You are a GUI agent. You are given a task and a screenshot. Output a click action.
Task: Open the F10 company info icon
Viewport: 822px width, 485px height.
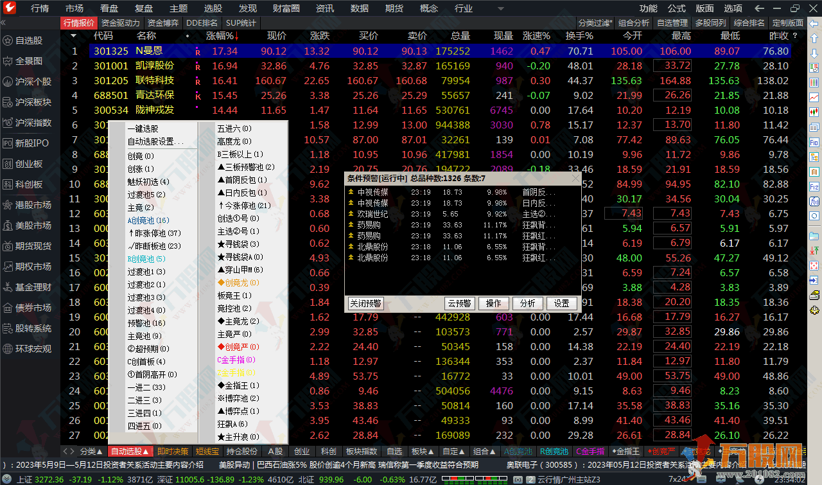click(814, 142)
